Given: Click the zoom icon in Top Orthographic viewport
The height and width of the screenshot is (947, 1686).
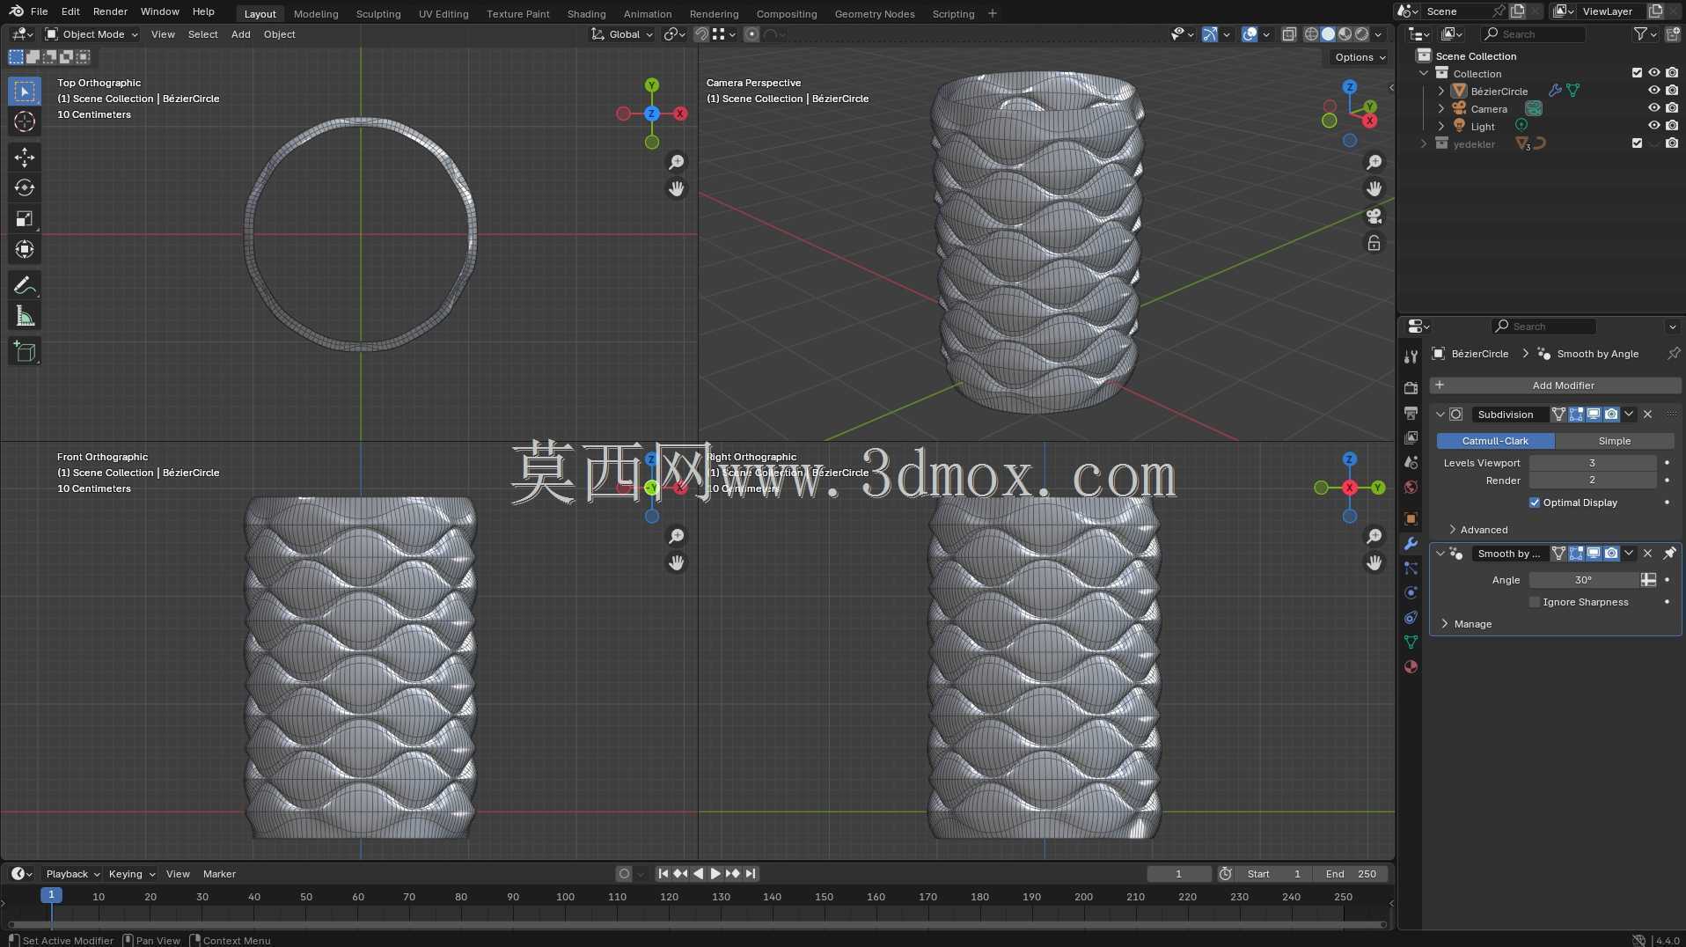Looking at the screenshot, I should point(676,162).
